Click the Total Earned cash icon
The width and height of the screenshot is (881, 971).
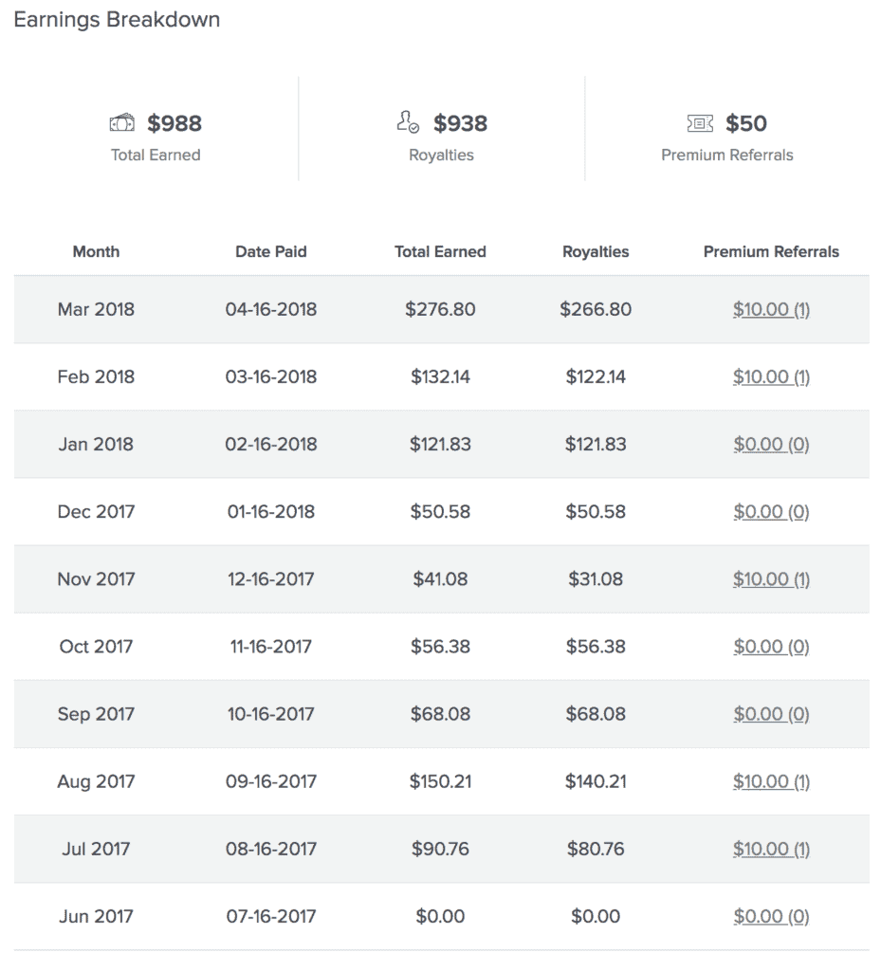pos(122,122)
